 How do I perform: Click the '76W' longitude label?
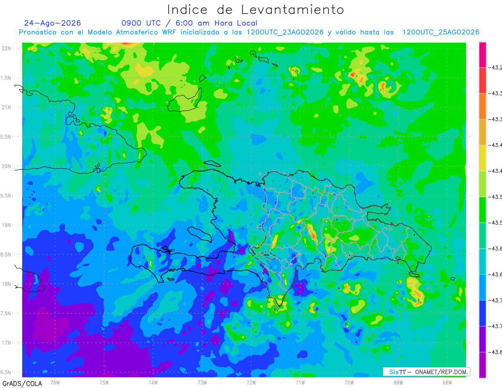(55, 382)
